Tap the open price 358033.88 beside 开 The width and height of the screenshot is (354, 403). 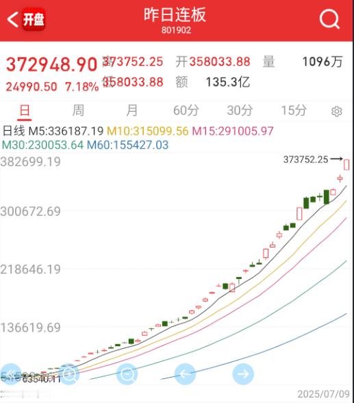(220, 62)
